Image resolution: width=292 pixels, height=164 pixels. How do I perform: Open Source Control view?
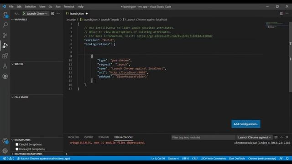5,35
